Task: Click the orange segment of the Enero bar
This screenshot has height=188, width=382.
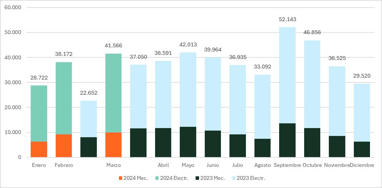Action: [39, 150]
